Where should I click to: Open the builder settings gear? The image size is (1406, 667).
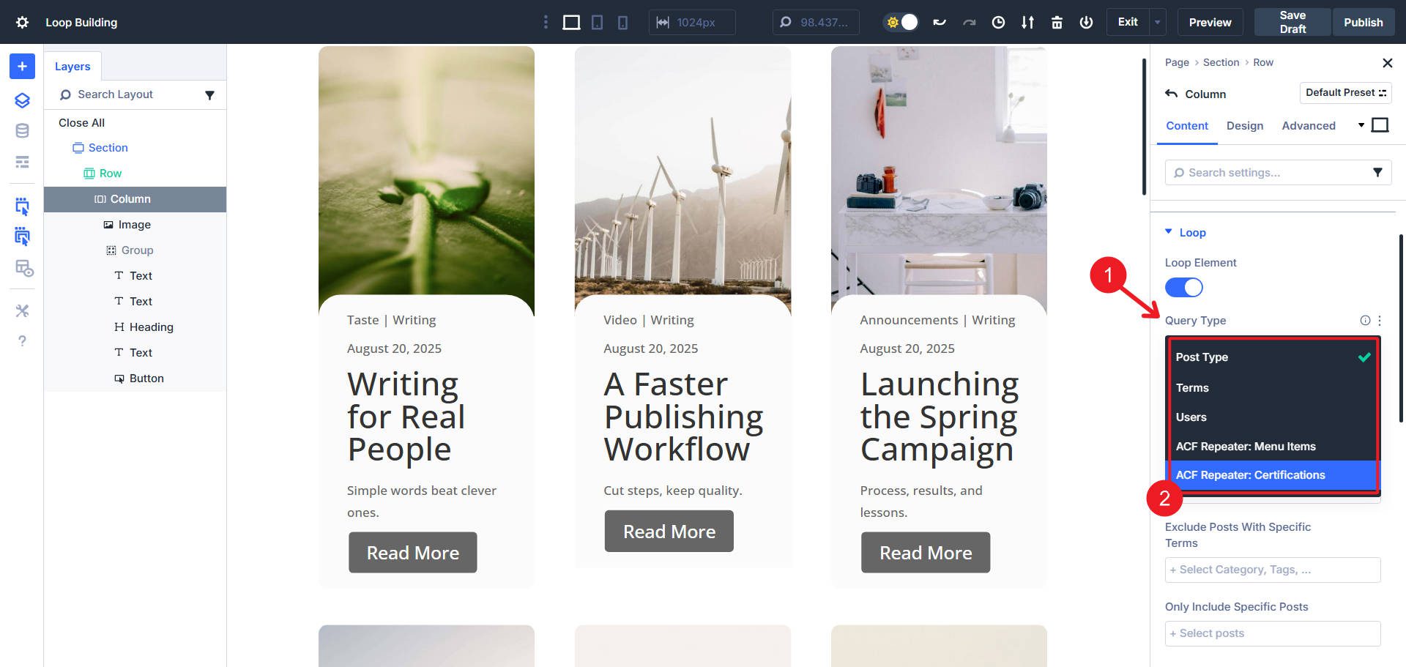(22, 22)
